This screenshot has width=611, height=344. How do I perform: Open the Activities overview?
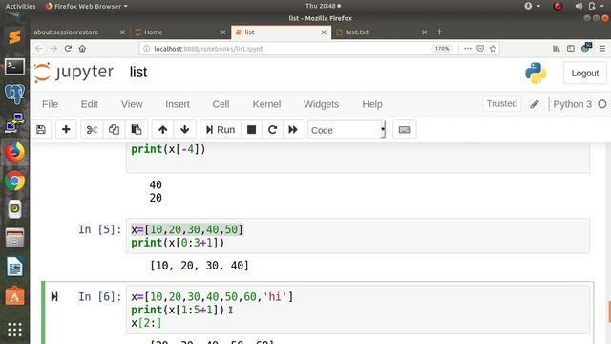(20, 6)
